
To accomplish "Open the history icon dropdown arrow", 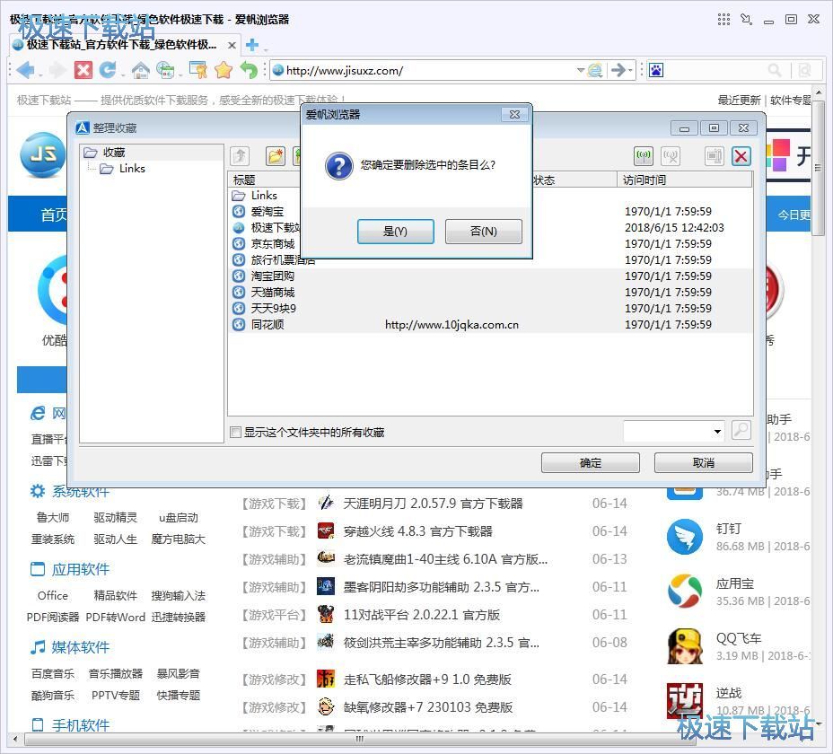I will pyautogui.click(x=180, y=75).
